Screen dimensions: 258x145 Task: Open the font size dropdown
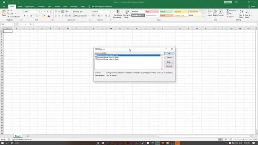coord(45,12)
